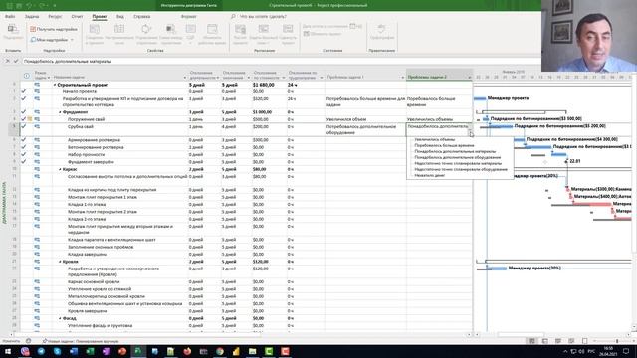Click the 'Что вы хотите сделать?' search box
The height and width of the screenshot is (358, 637).
263,17
